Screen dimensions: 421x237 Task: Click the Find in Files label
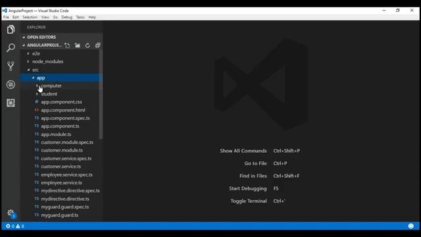(253, 176)
